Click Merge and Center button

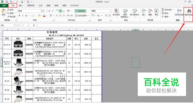click(81, 16)
